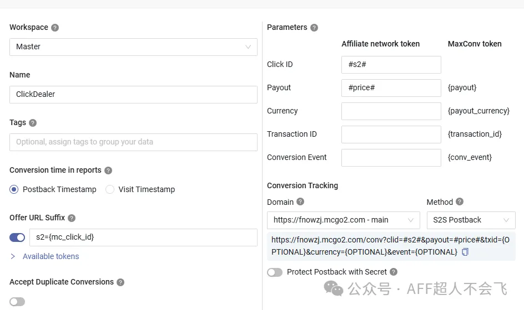Enable the Accept Duplicate Conversions switch
This screenshot has width=524, height=310.
[x=17, y=302]
